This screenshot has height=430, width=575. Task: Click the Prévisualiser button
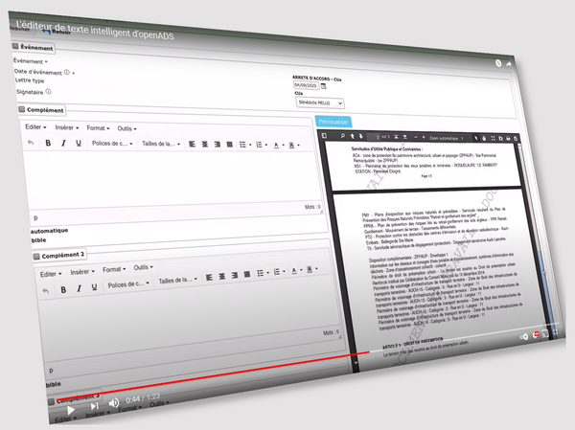click(x=333, y=122)
